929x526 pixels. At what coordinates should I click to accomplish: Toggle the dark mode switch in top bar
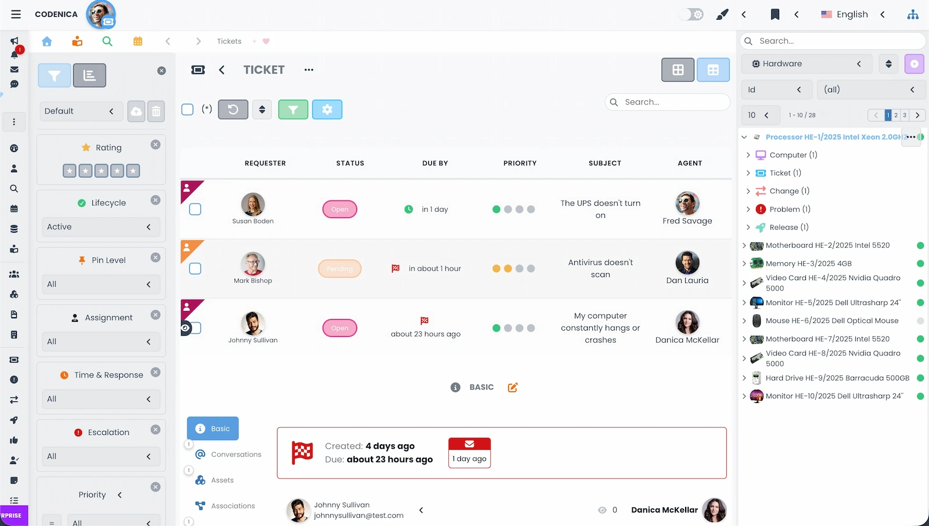tap(692, 14)
